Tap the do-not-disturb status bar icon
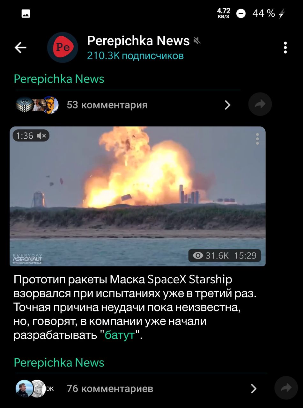Image resolution: width=303 pixels, height=408 pixels. click(x=241, y=13)
